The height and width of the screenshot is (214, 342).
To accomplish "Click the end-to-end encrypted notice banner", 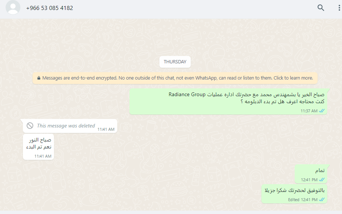I will pos(175,78).
